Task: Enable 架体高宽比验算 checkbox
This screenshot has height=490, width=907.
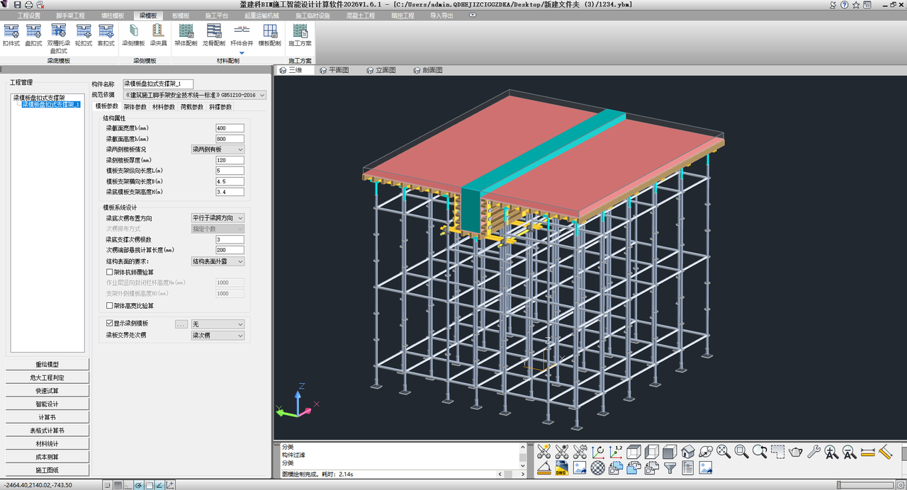Action: click(x=109, y=306)
